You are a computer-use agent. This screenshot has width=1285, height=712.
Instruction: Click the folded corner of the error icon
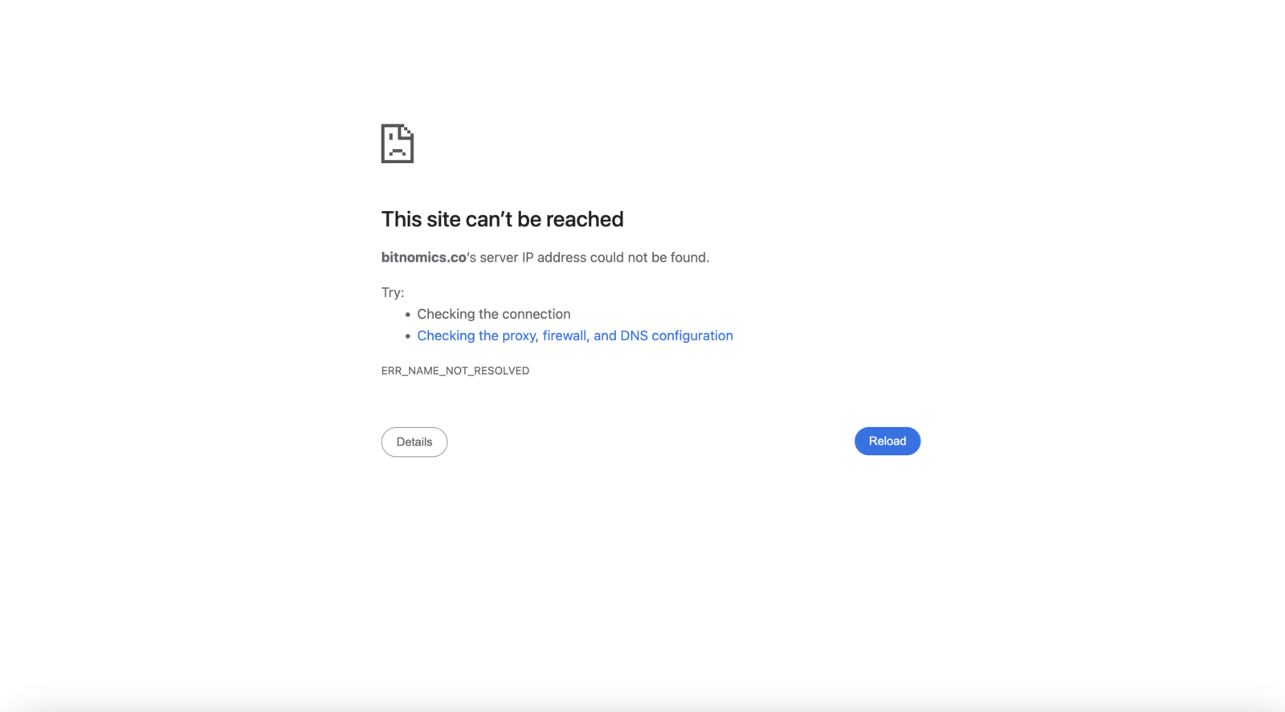click(408, 131)
